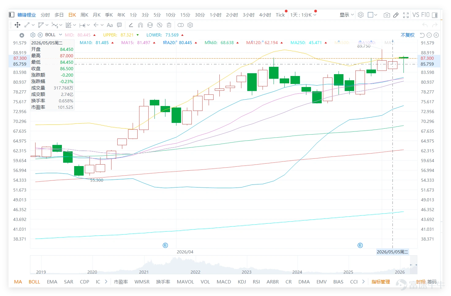Toggle the BOLL overlay at bottom
Screen dimensions: 451x296
34,282
